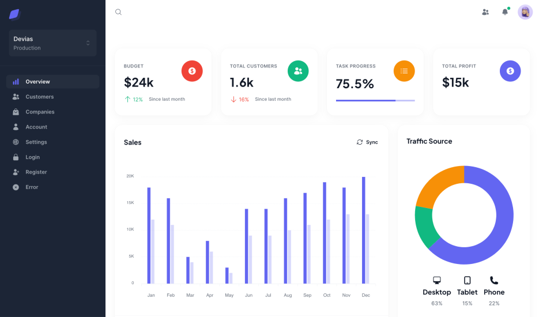Click the Devias logo icon
The width and height of the screenshot is (539, 317).
(x=14, y=14)
